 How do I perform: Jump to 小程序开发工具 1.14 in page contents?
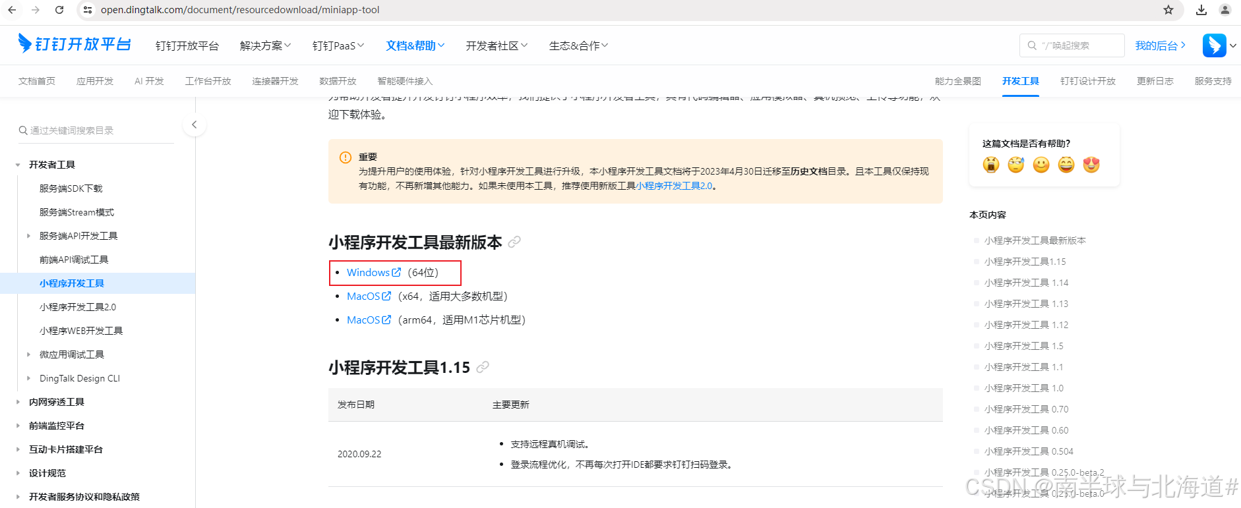[x=1027, y=283]
